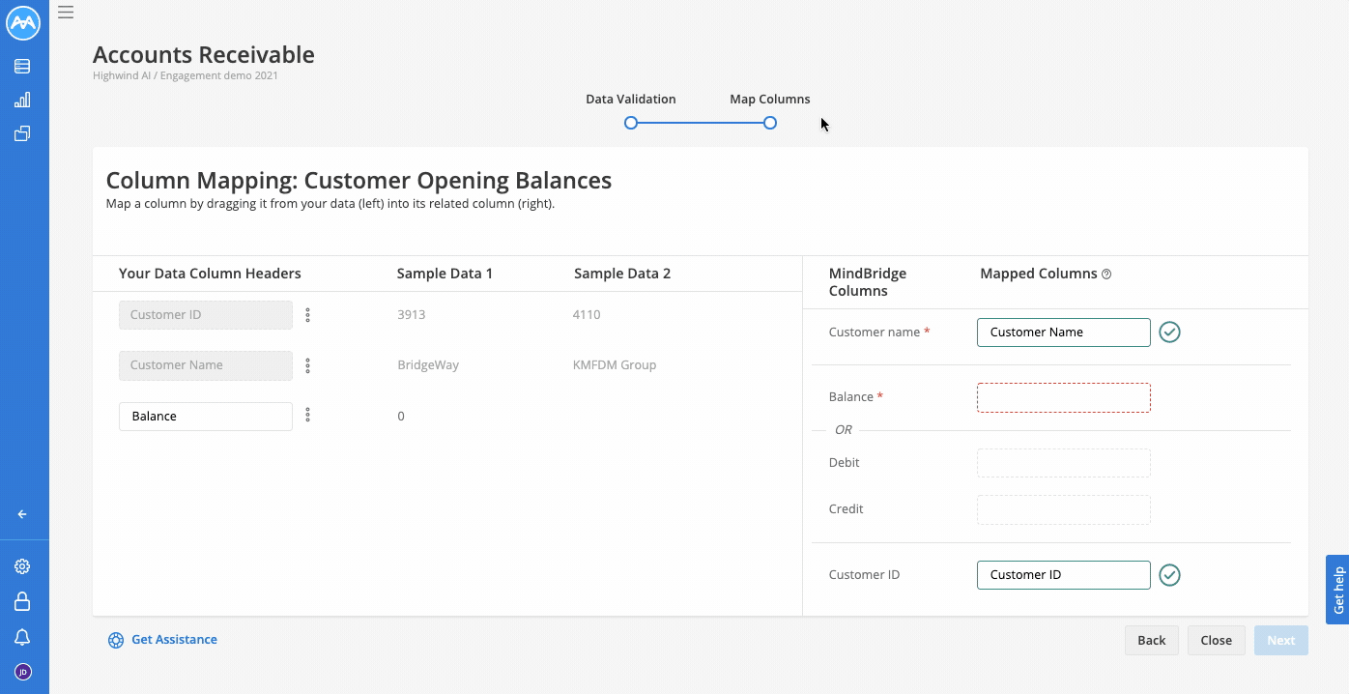Click the Sample Data 2 header

[622, 274]
